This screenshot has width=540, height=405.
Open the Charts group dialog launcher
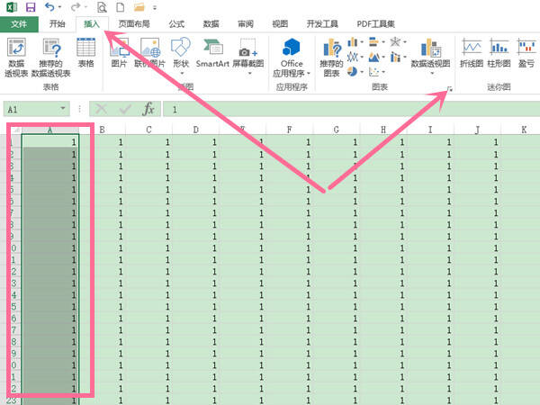[449, 89]
